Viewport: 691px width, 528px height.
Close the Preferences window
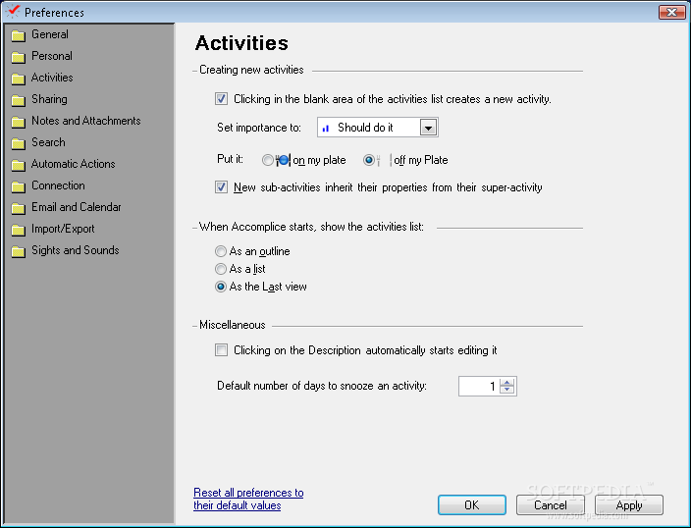click(671, 12)
